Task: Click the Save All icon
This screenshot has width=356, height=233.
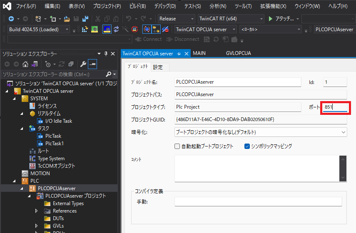Action: pyautogui.click(x=85, y=19)
